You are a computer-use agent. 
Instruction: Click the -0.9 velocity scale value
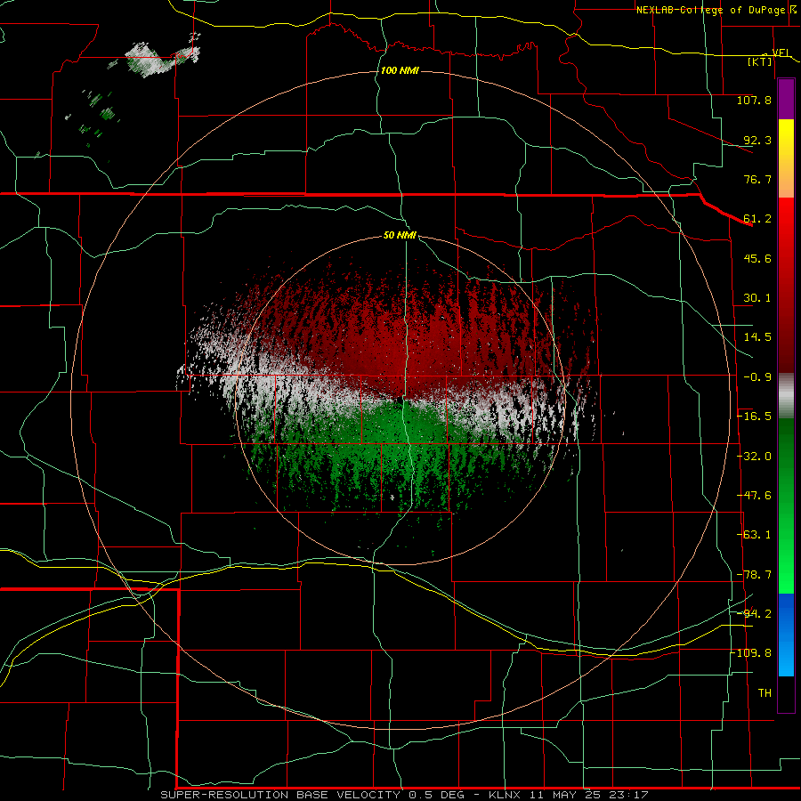coord(757,377)
